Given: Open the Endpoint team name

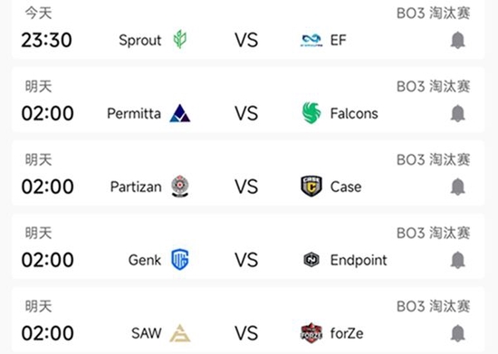Looking at the screenshot, I should (359, 261).
